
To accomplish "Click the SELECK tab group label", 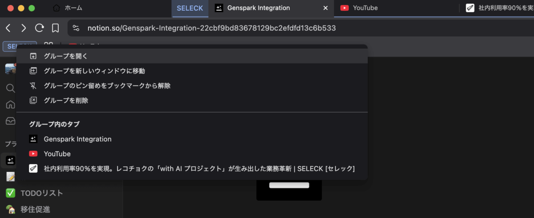I will tap(190, 8).
